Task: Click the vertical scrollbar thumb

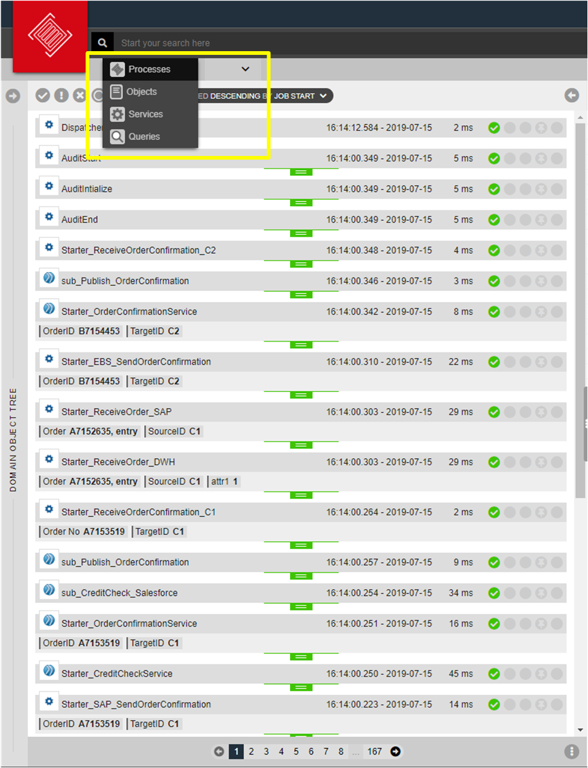Action: [580, 311]
